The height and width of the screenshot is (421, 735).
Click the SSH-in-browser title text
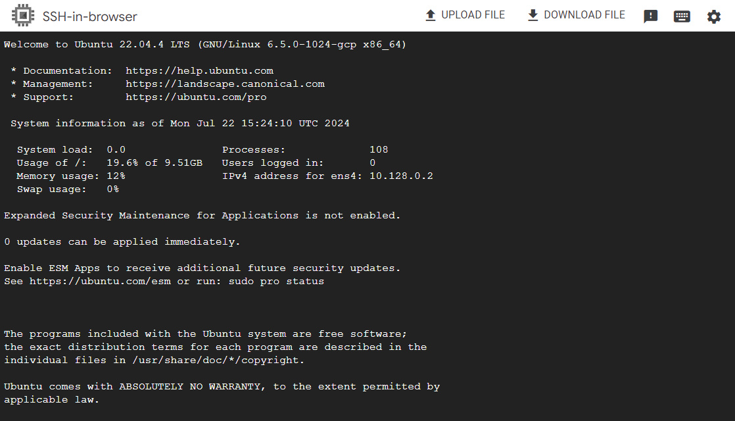[91, 15]
